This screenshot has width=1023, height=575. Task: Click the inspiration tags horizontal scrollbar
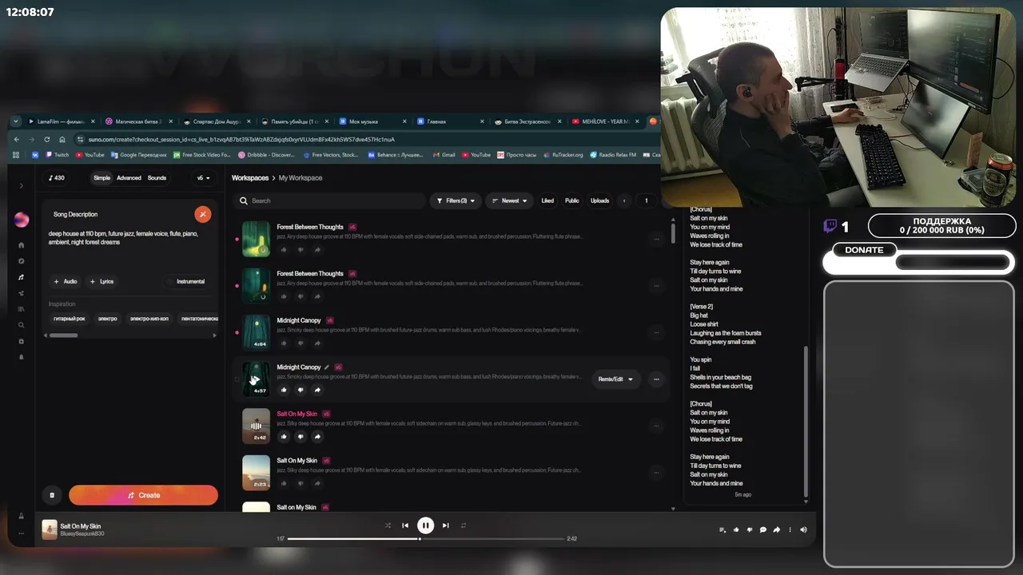[64, 335]
